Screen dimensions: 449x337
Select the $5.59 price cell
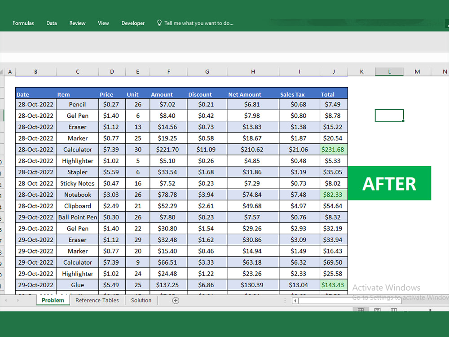112,172
